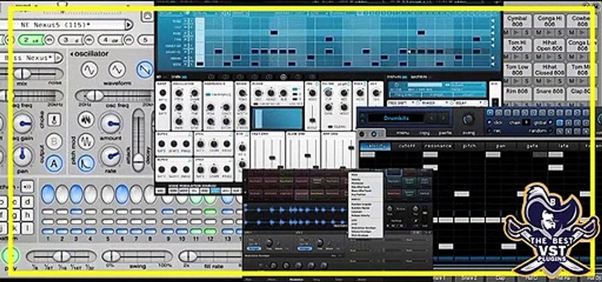Image resolution: width=602 pixels, height=282 pixels.
Task: Click the copy button under Drumkits
Action: (424, 133)
